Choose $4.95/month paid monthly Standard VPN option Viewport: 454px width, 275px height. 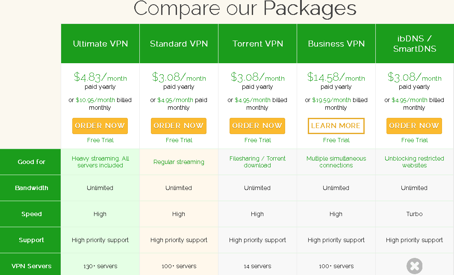(x=175, y=100)
